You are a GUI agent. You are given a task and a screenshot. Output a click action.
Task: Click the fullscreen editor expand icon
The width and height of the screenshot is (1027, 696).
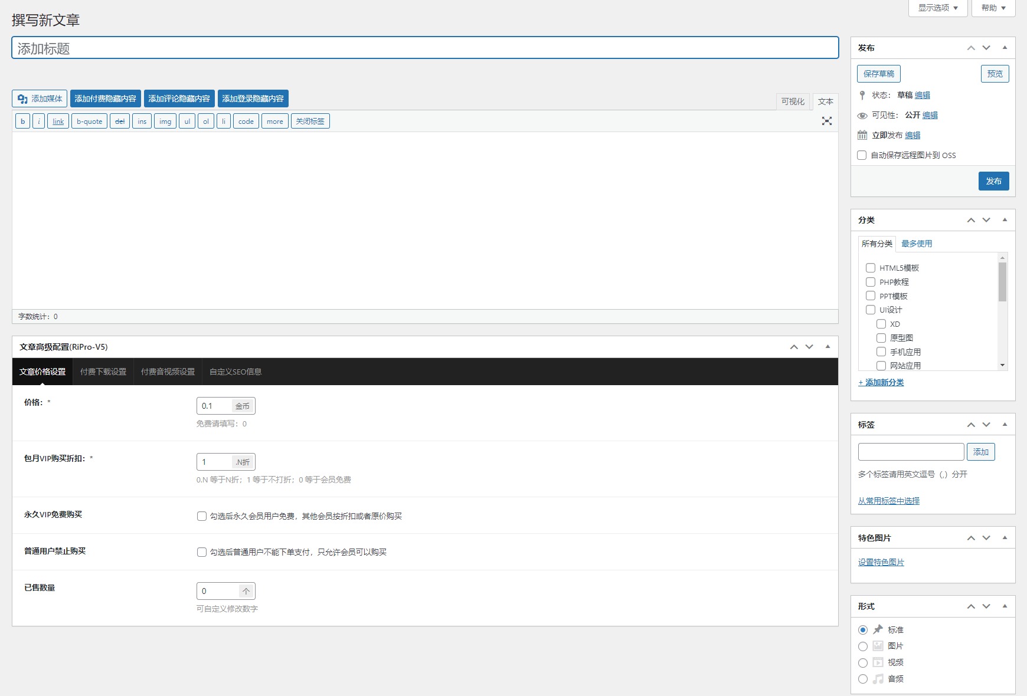click(x=826, y=121)
